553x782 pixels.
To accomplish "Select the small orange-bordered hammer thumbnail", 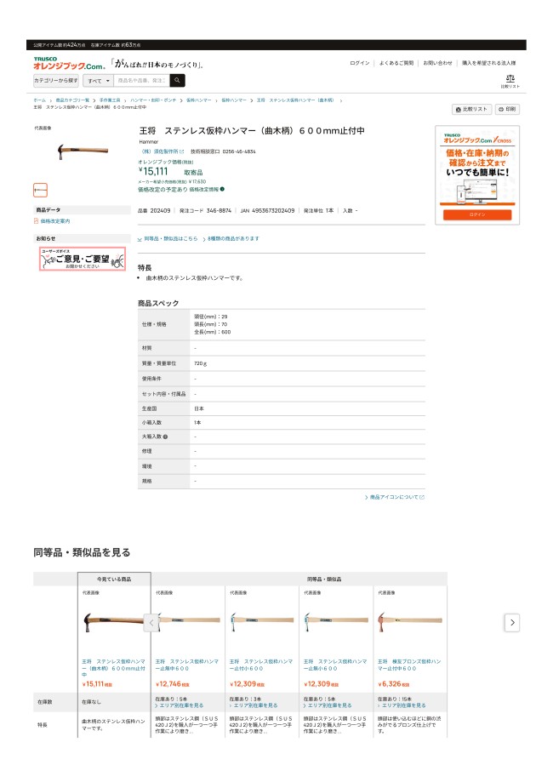I will [x=40, y=190].
